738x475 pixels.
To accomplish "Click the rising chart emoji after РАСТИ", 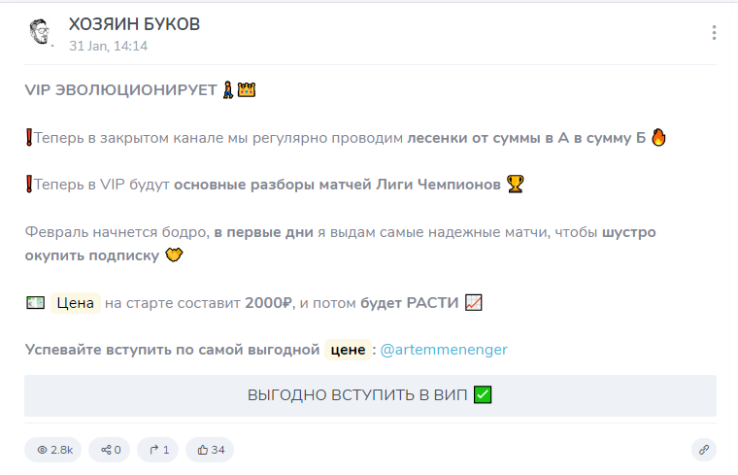I will (473, 303).
